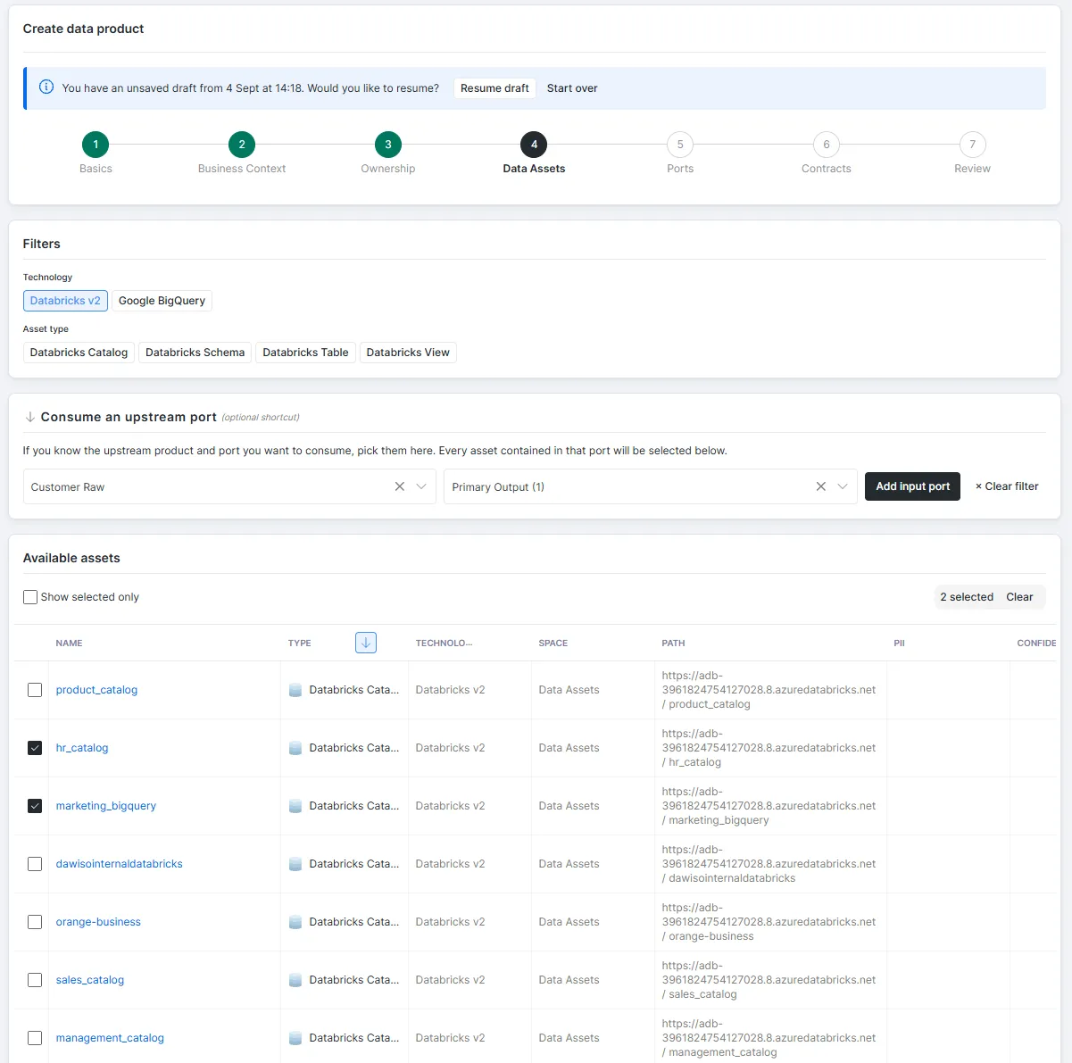Sort by SPACE column header
1072x1063 pixels.
coord(553,643)
